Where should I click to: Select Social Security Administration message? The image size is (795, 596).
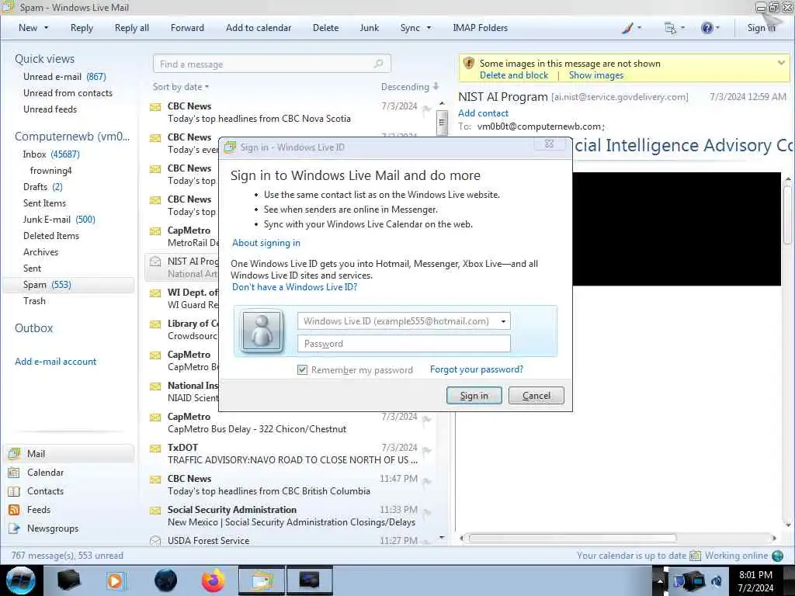point(290,516)
